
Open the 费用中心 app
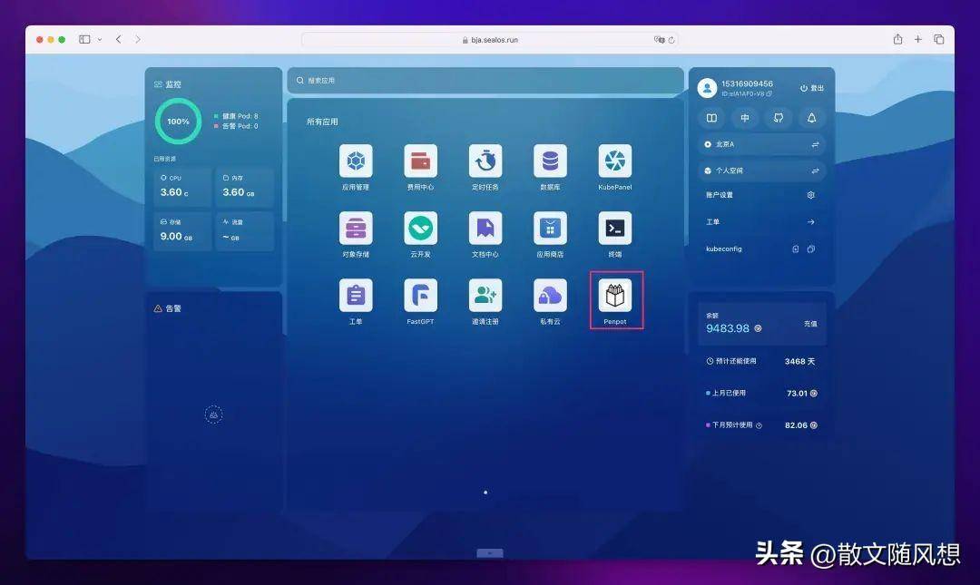(420, 161)
